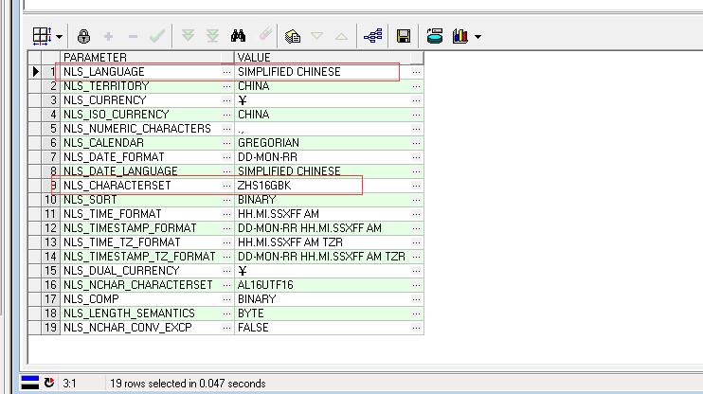Select the PARAMETER column header
The height and width of the screenshot is (394, 703).
pyautogui.click(x=147, y=58)
